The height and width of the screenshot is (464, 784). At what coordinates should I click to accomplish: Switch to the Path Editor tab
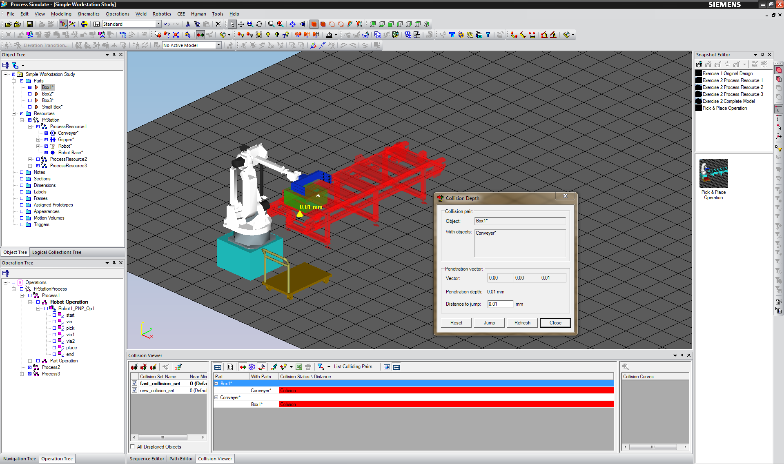click(x=181, y=459)
